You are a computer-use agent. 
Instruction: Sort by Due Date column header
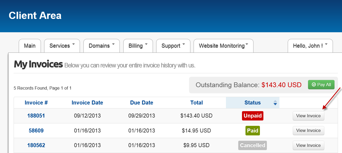(x=142, y=103)
